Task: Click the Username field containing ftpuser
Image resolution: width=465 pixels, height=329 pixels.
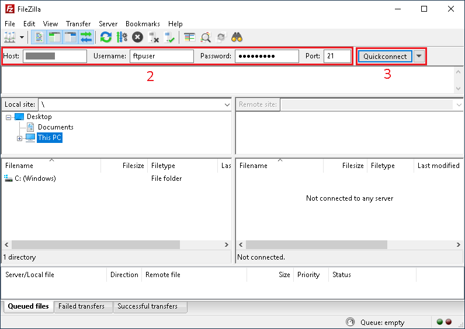Action: (x=162, y=56)
